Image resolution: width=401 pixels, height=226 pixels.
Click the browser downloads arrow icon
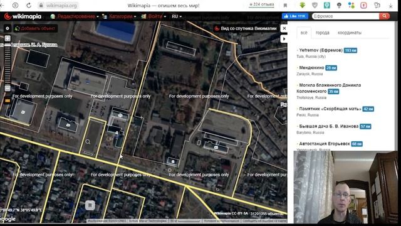coord(390,6)
